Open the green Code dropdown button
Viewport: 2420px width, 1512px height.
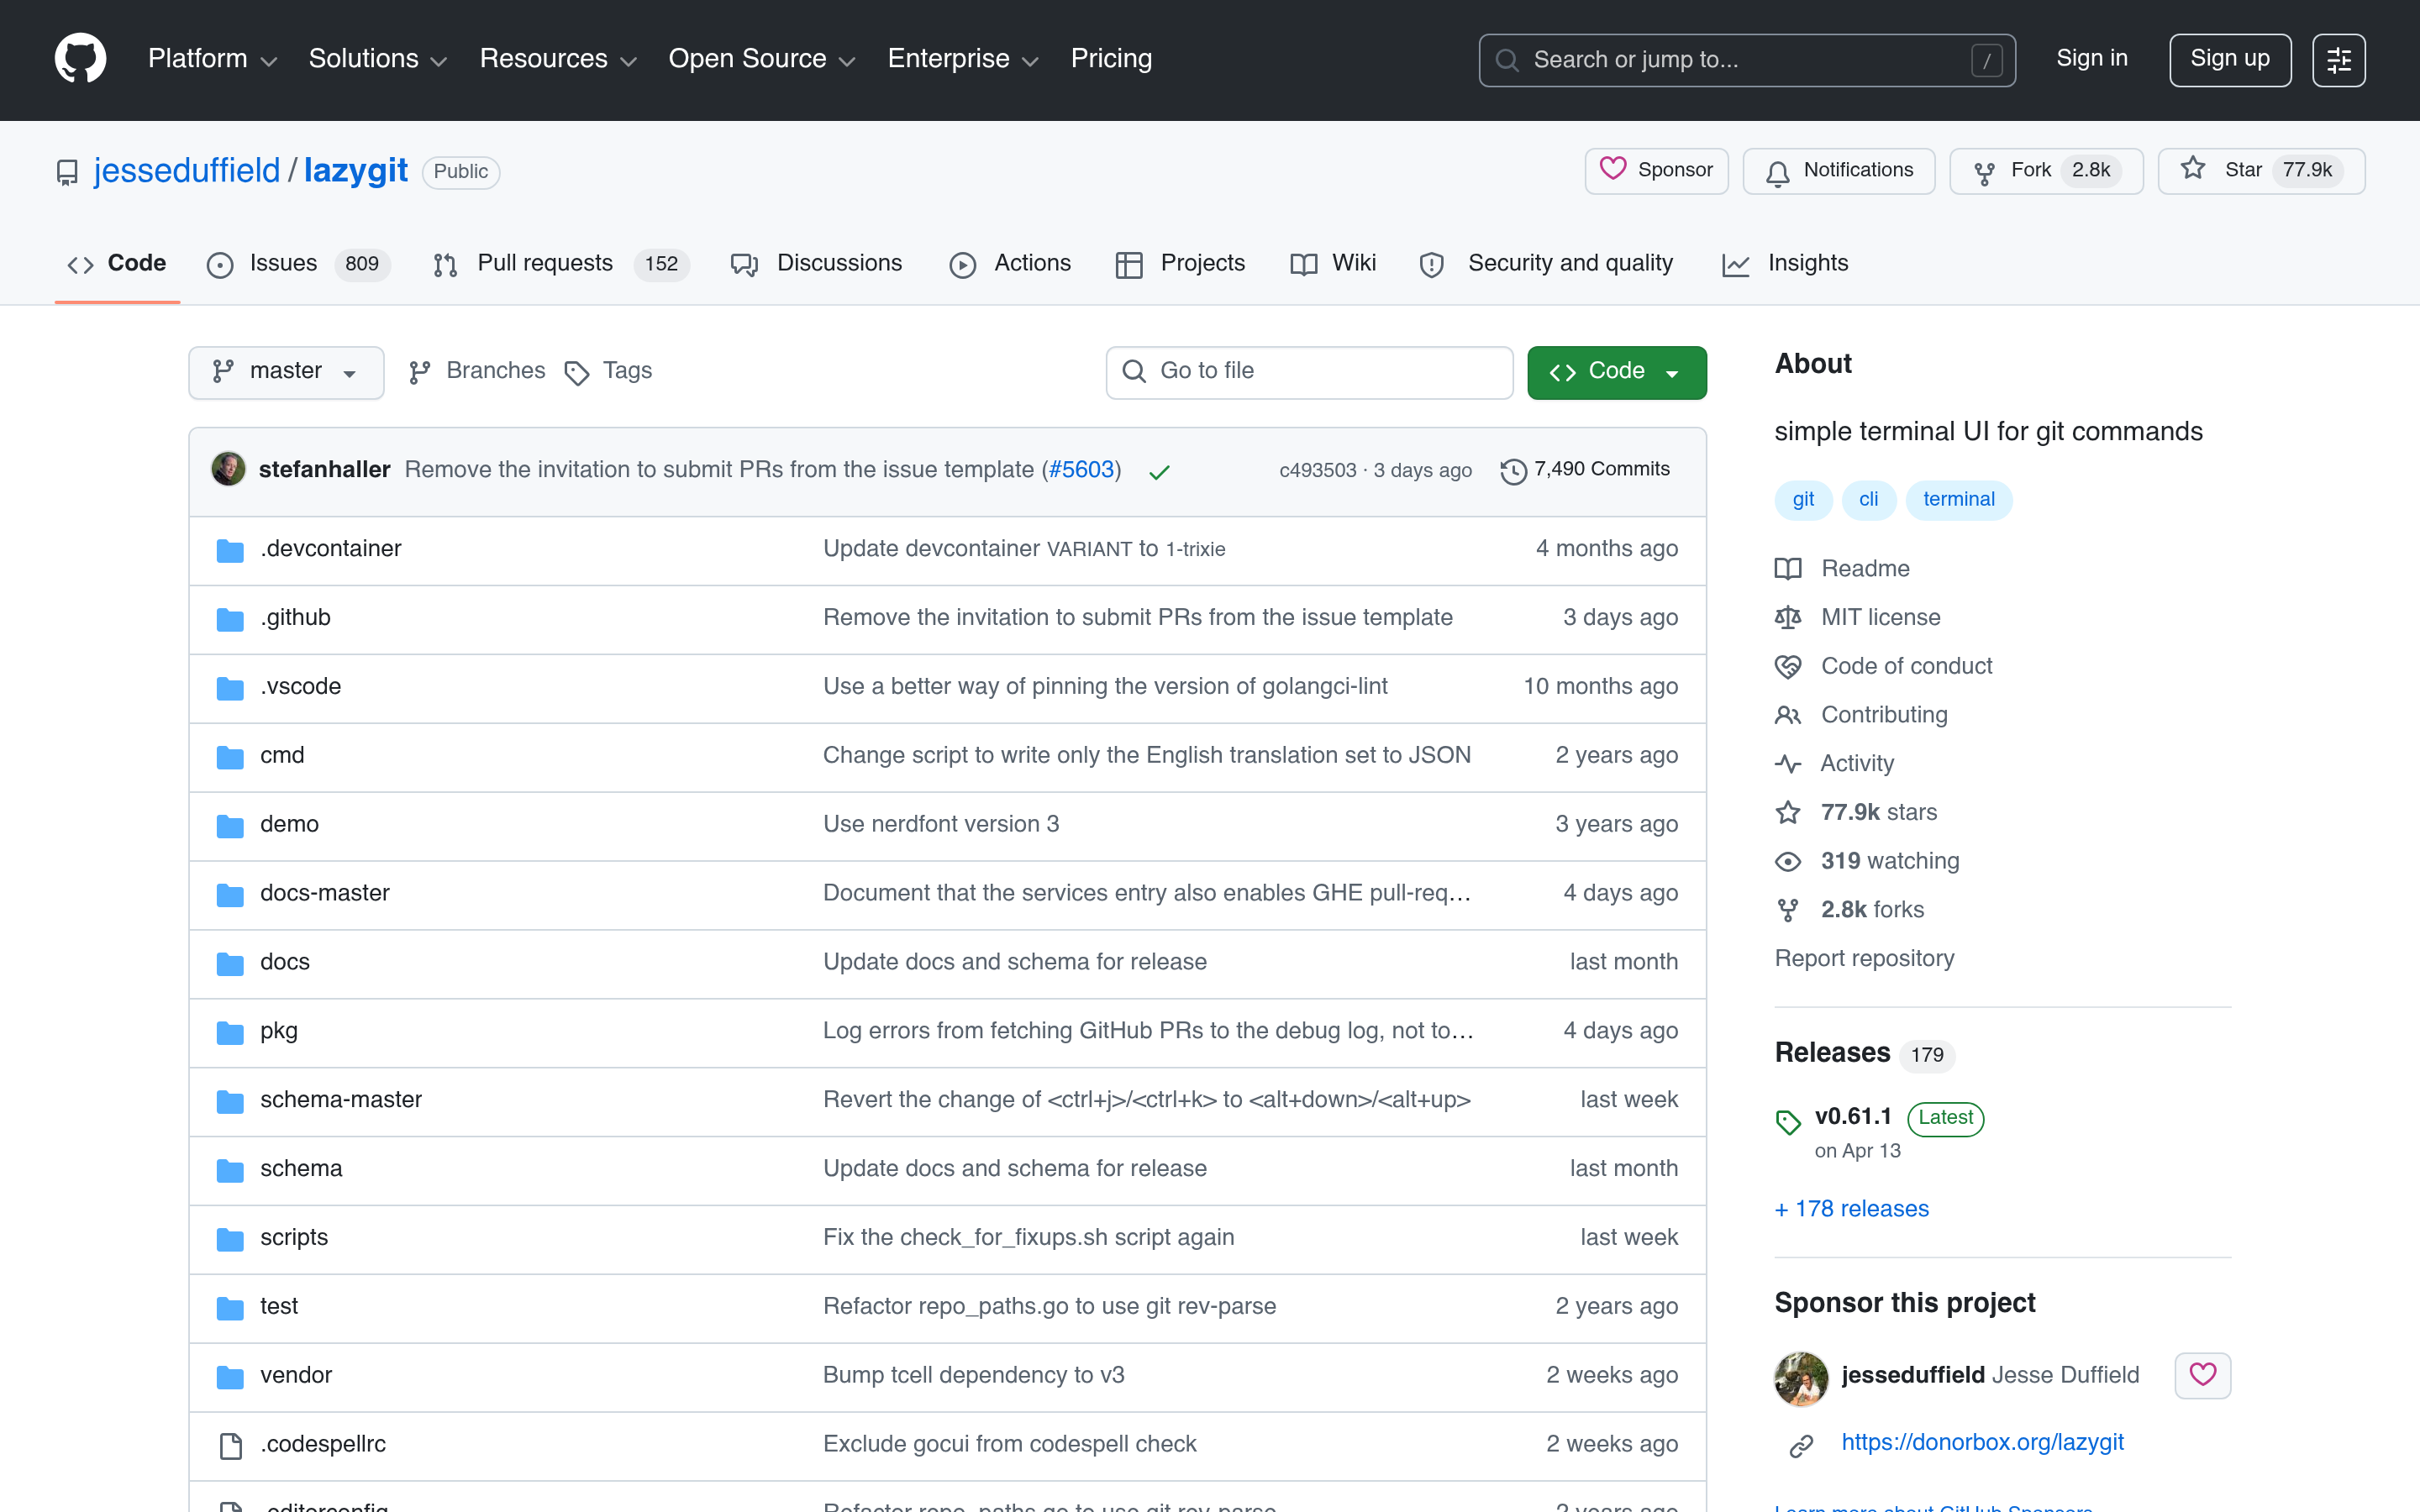pyautogui.click(x=1616, y=372)
